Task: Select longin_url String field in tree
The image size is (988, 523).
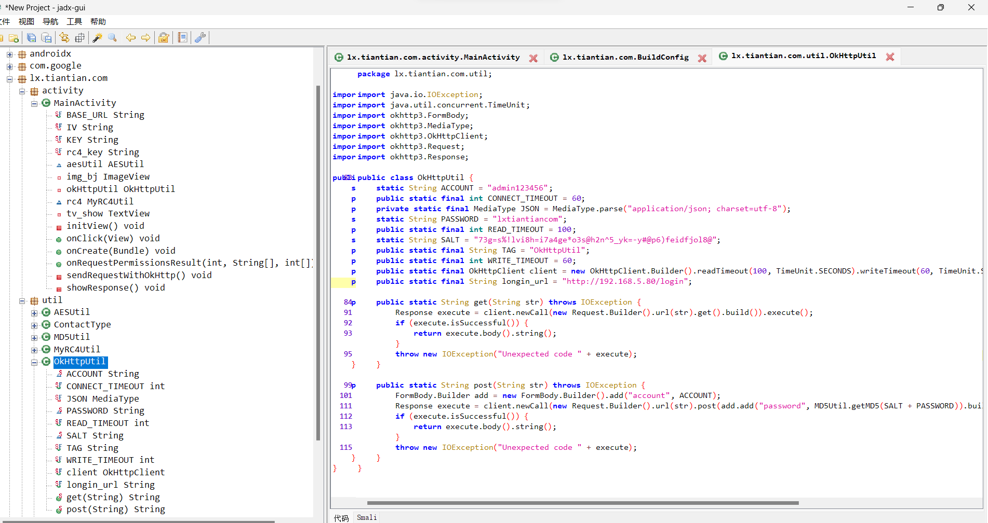Action: point(111,485)
